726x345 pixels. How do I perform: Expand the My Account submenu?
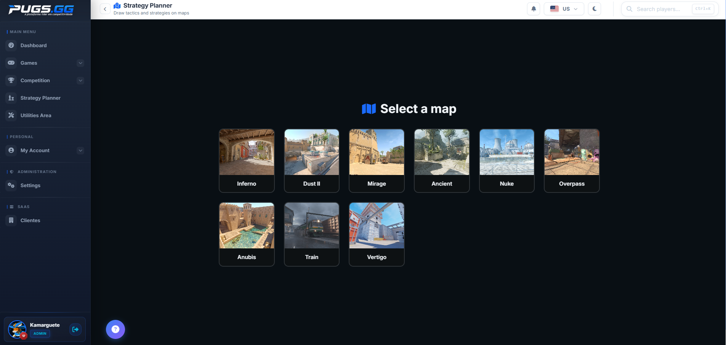[x=80, y=150]
